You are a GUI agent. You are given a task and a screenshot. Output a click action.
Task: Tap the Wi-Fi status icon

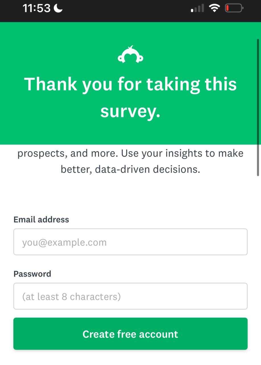point(214,8)
